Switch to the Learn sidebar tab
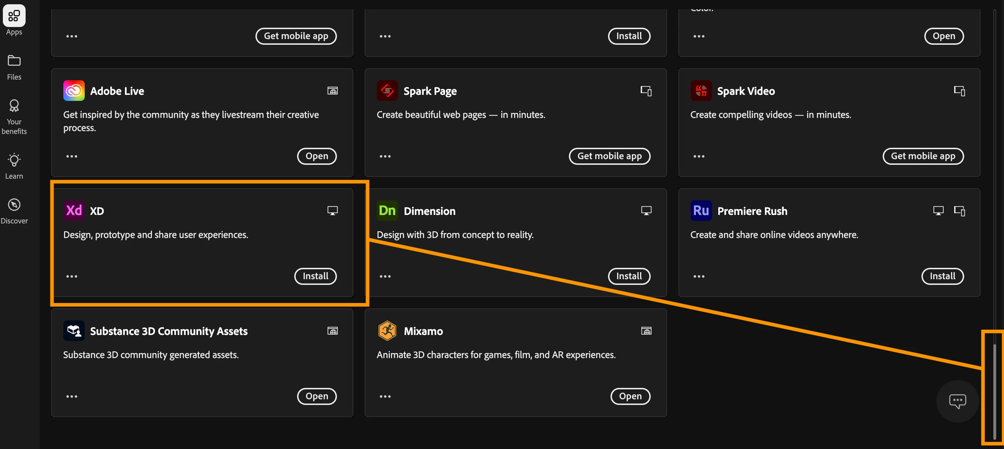The width and height of the screenshot is (1004, 449). (x=14, y=166)
